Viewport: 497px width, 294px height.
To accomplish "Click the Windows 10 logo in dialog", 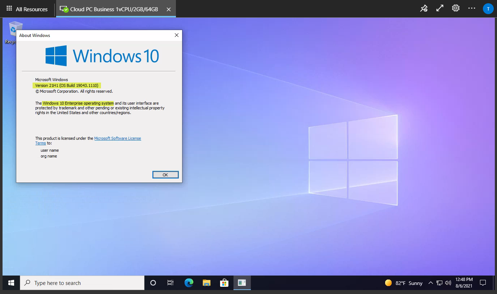I will 102,56.
